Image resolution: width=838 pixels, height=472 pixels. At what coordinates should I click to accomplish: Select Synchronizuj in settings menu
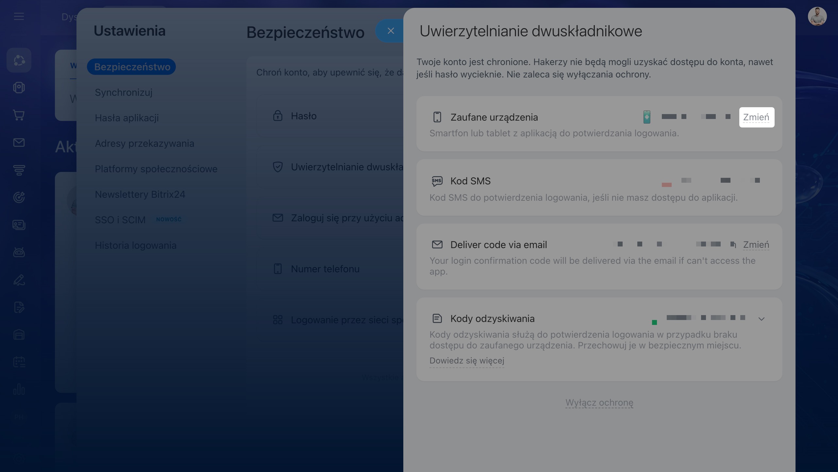pos(124,93)
